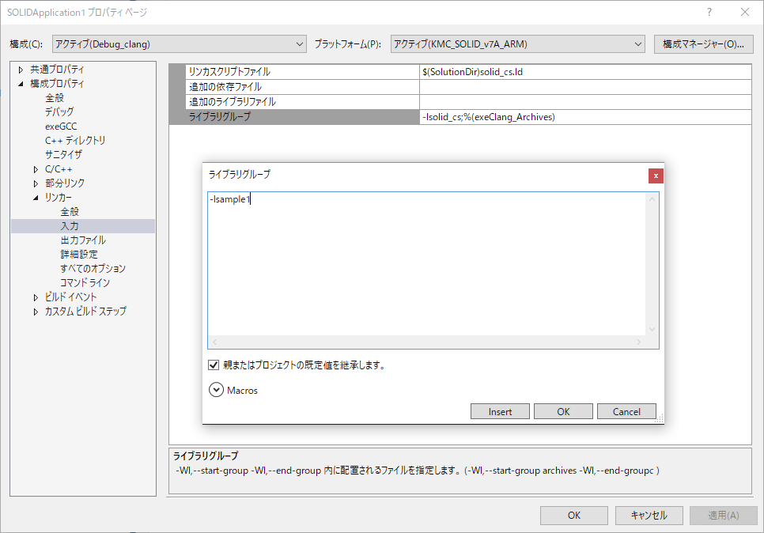Click the horizontal scrollbar in the text editor
The width and height of the screenshot is (764, 533).
click(427, 342)
